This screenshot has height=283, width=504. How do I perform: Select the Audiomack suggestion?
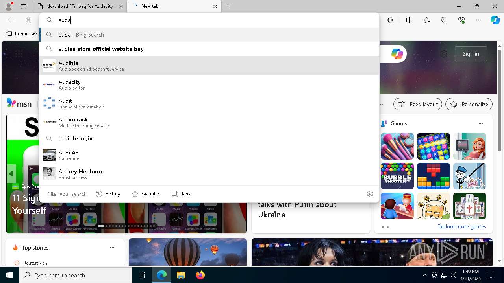click(209, 122)
